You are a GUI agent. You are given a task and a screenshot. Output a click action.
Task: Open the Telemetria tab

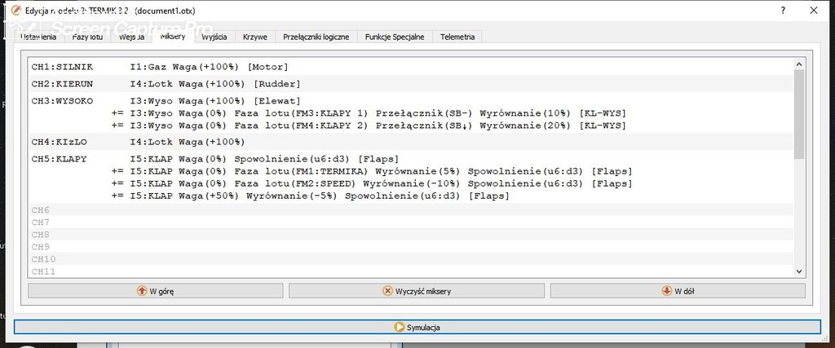coord(457,37)
